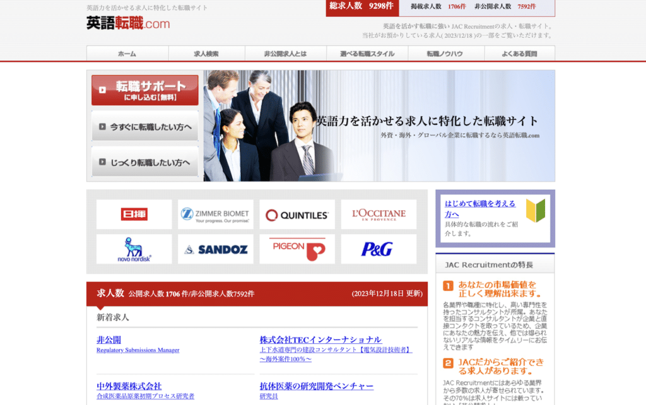Click the JACだからご紹介できる求人があります heading

point(501,367)
